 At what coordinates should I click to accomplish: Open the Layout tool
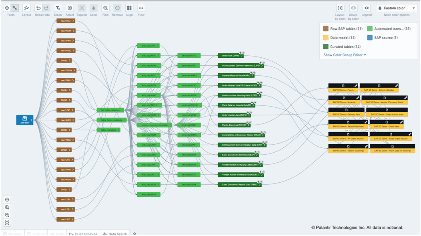click(26, 8)
